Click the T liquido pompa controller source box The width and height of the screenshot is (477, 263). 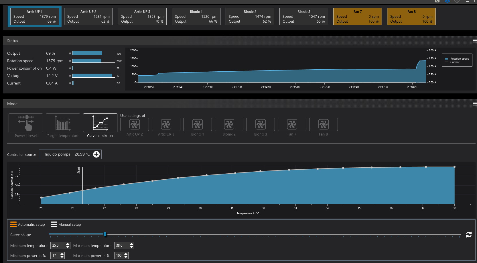click(x=70, y=154)
